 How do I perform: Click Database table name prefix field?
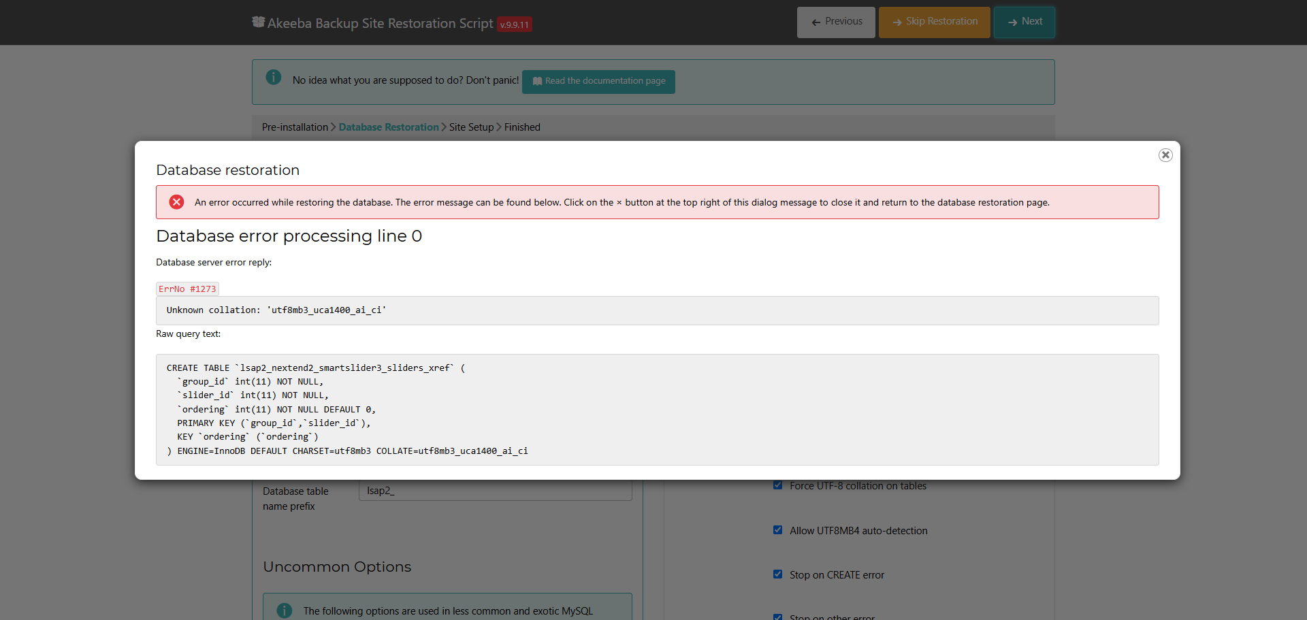pyautogui.click(x=496, y=491)
